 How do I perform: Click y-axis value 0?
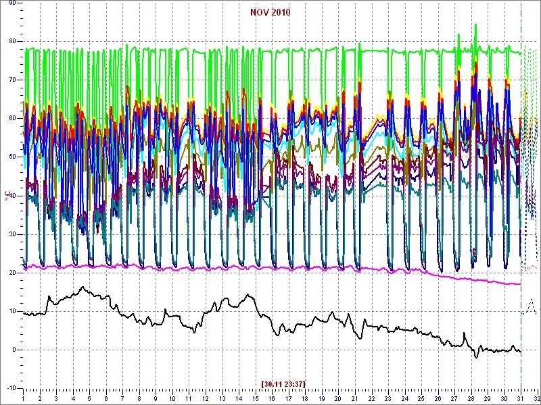pyautogui.click(x=14, y=350)
